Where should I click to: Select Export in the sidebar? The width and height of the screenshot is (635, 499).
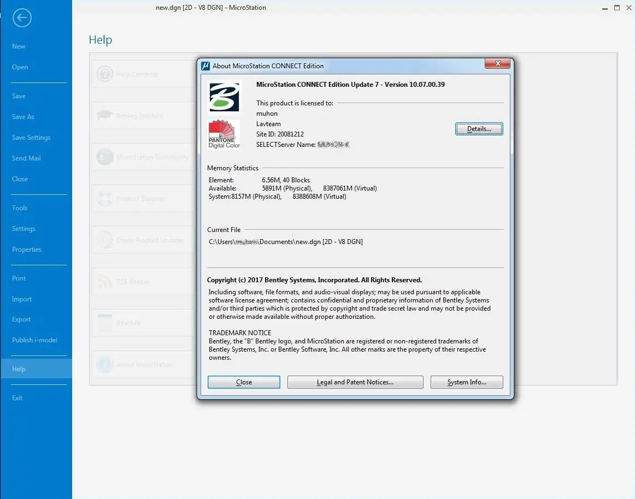(21, 319)
